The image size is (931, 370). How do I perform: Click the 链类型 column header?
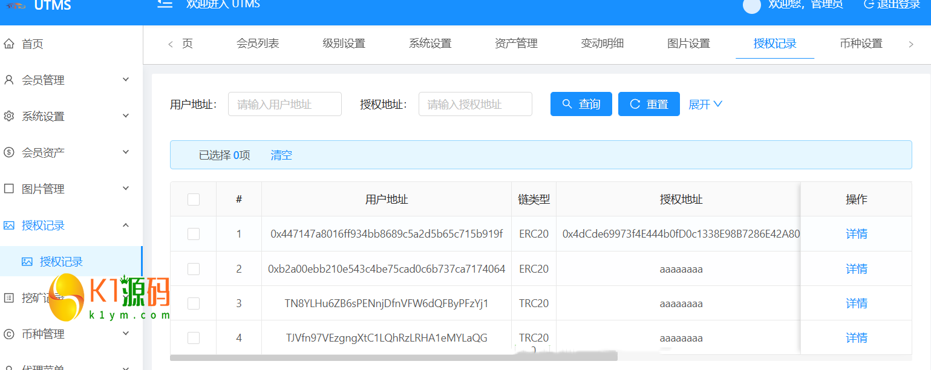pos(534,200)
